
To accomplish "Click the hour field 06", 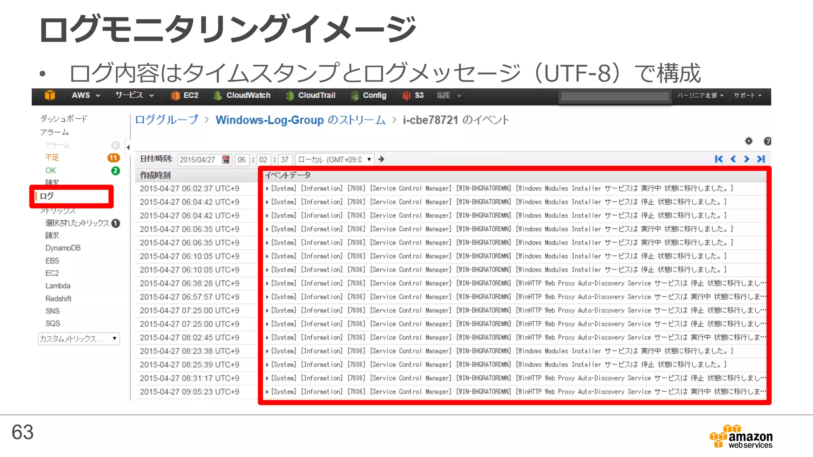I will point(242,159).
